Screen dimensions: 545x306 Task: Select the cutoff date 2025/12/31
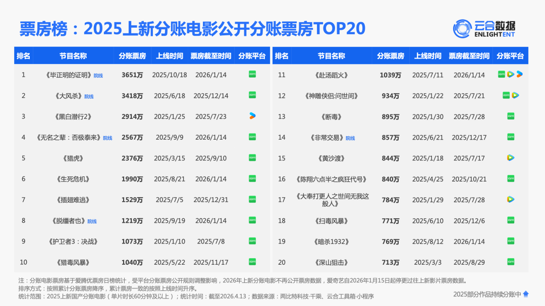point(211,200)
